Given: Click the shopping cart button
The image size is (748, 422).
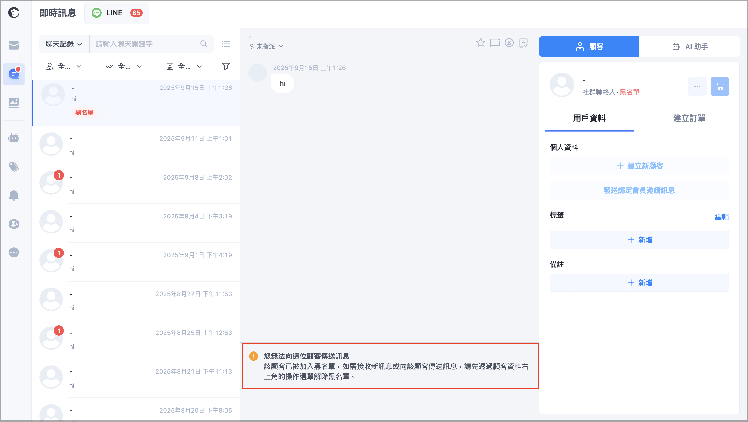Looking at the screenshot, I should [x=720, y=87].
